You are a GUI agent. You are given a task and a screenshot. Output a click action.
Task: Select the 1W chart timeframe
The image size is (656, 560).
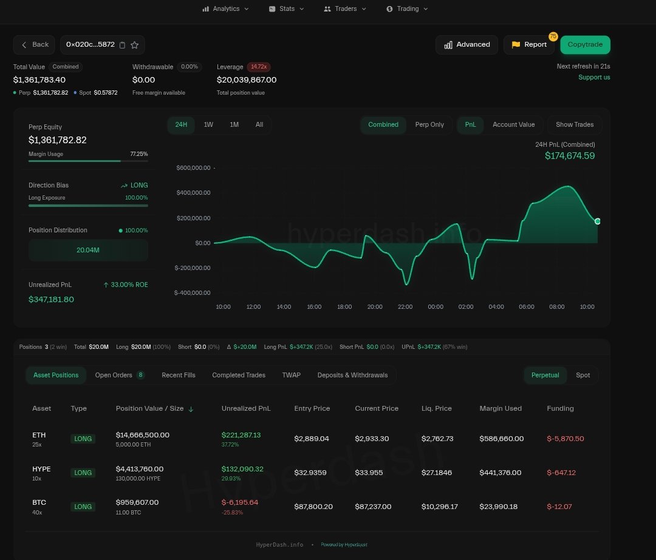click(208, 125)
